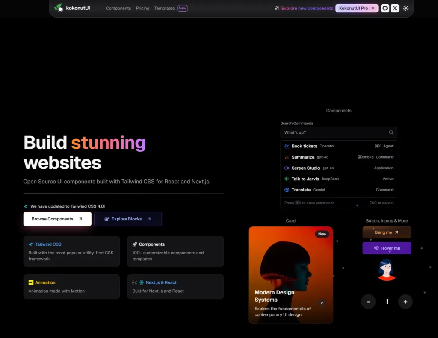The width and height of the screenshot is (438, 338).
Task: Open the Components feature card
Action: [x=175, y=251]
